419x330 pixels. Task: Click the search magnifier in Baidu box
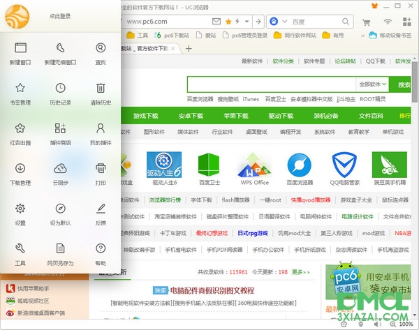coord(346,22)
